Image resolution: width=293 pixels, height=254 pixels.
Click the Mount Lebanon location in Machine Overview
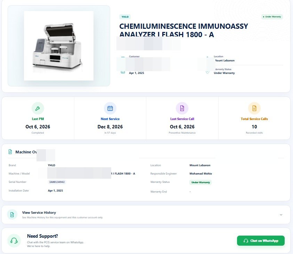pyautogui.click(x=200, y=165)
